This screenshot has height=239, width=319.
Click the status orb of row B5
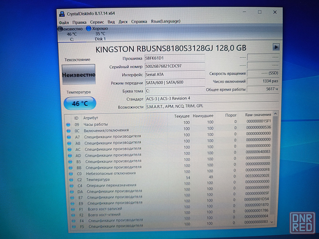70,162
